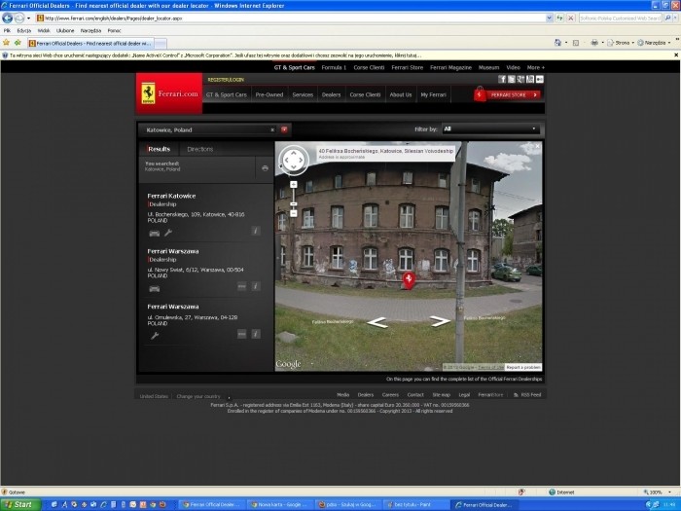Open info icon for Ferrari Katowice

(x=256, y=232)
